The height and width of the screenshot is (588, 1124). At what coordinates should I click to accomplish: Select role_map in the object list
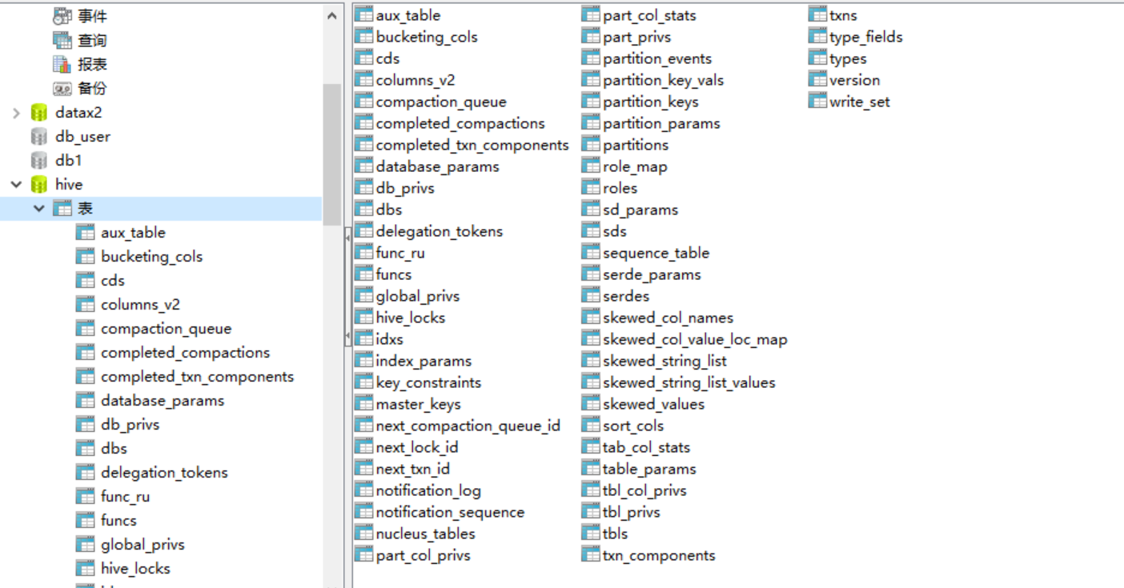coord(635,166)
